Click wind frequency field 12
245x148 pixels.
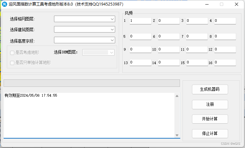[x=225, y=49]
